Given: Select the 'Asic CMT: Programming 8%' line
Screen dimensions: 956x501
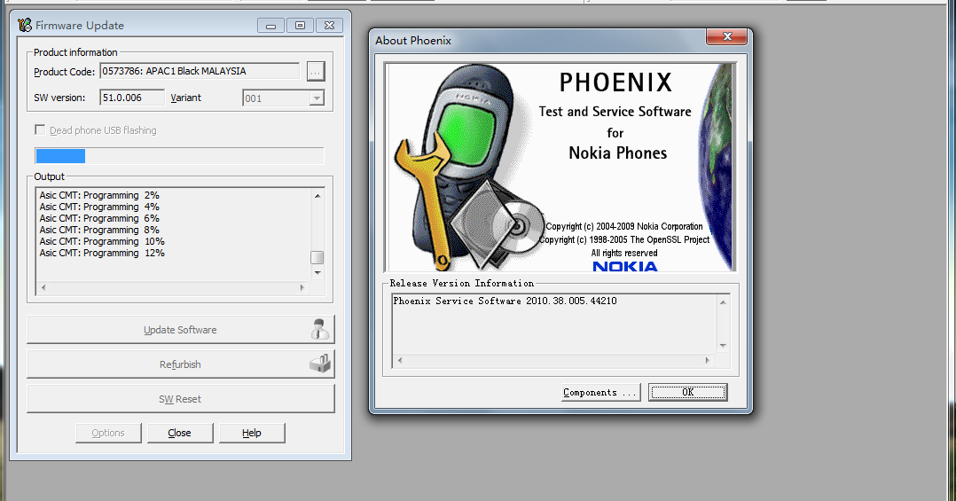Looking at the screenshot, I should [x=99, y=230].
